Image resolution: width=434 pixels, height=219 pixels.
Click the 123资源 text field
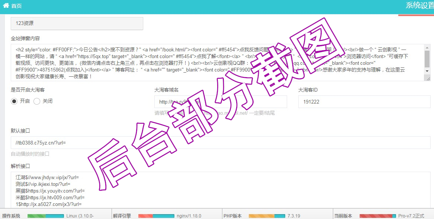[x=77, y=23]
